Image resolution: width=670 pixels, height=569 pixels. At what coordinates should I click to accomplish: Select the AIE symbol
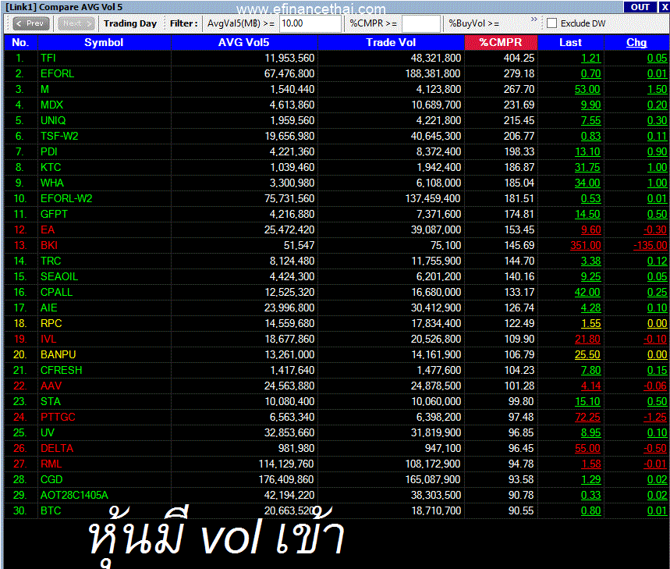48,308
